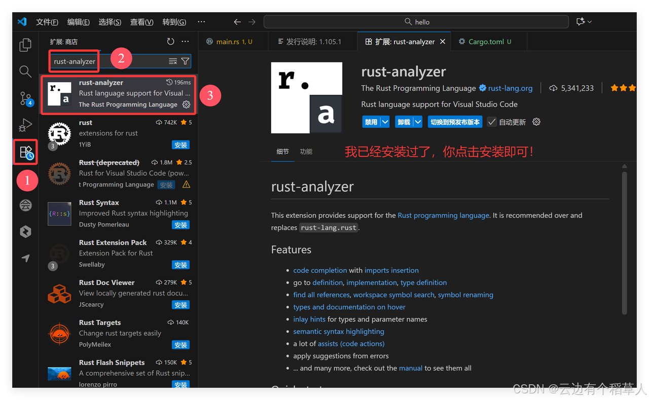Select the Rust Flash Snippets list item

coord(119,372)
